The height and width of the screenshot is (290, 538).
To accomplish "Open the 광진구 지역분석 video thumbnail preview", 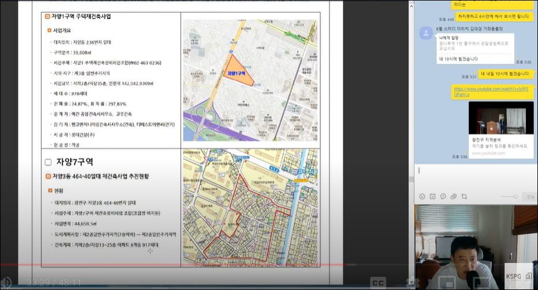I will click(x=501, y=118).
